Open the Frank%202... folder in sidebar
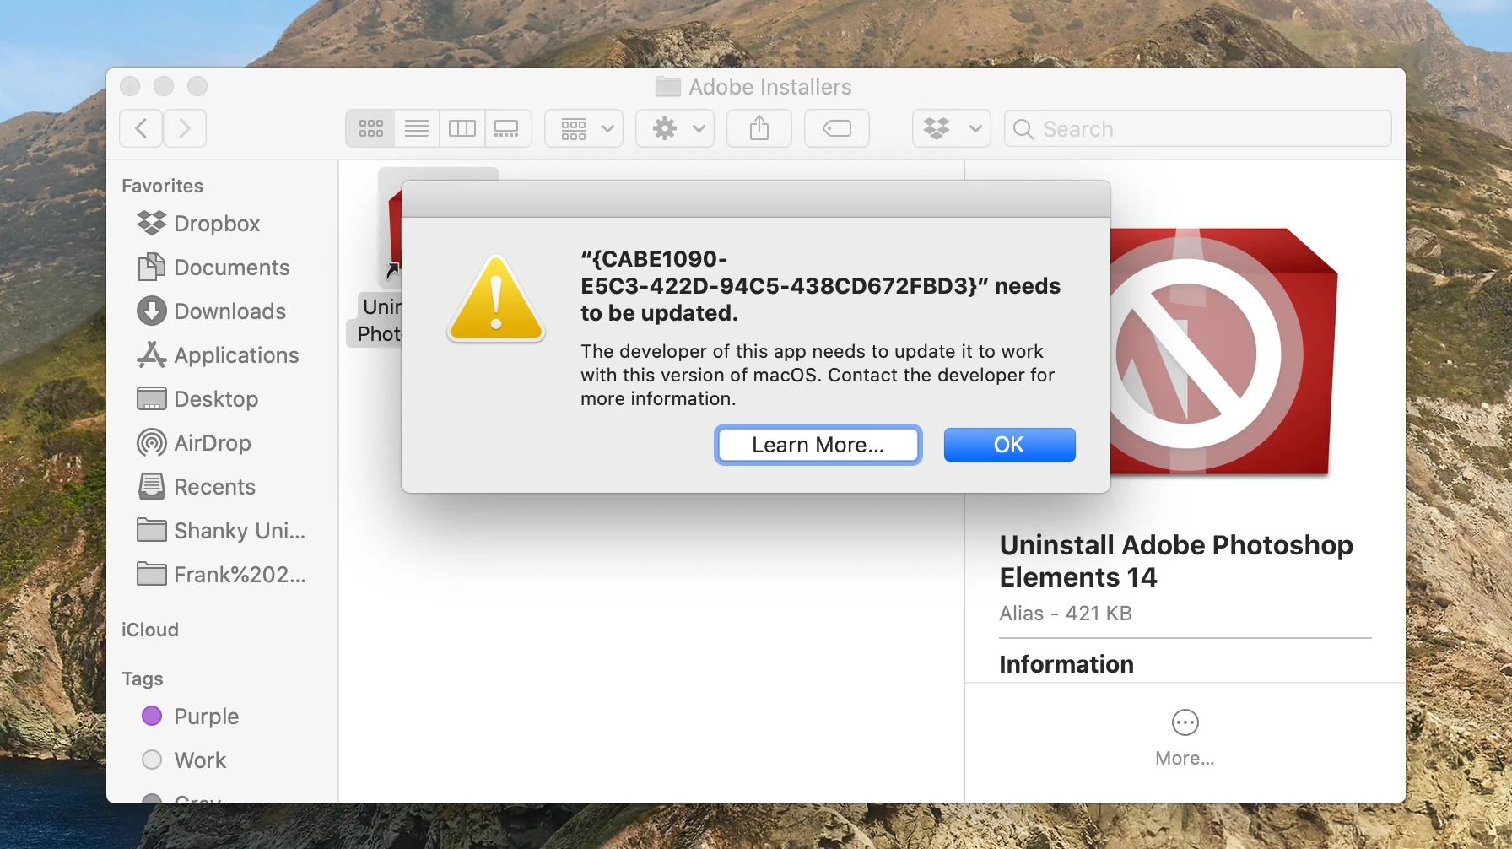 coord(221,574)
